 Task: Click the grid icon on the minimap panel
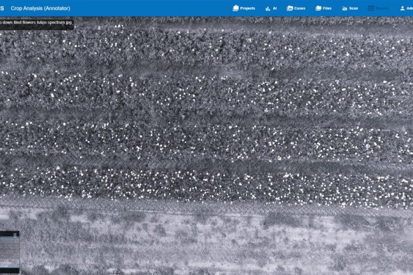tap(16, 234)
